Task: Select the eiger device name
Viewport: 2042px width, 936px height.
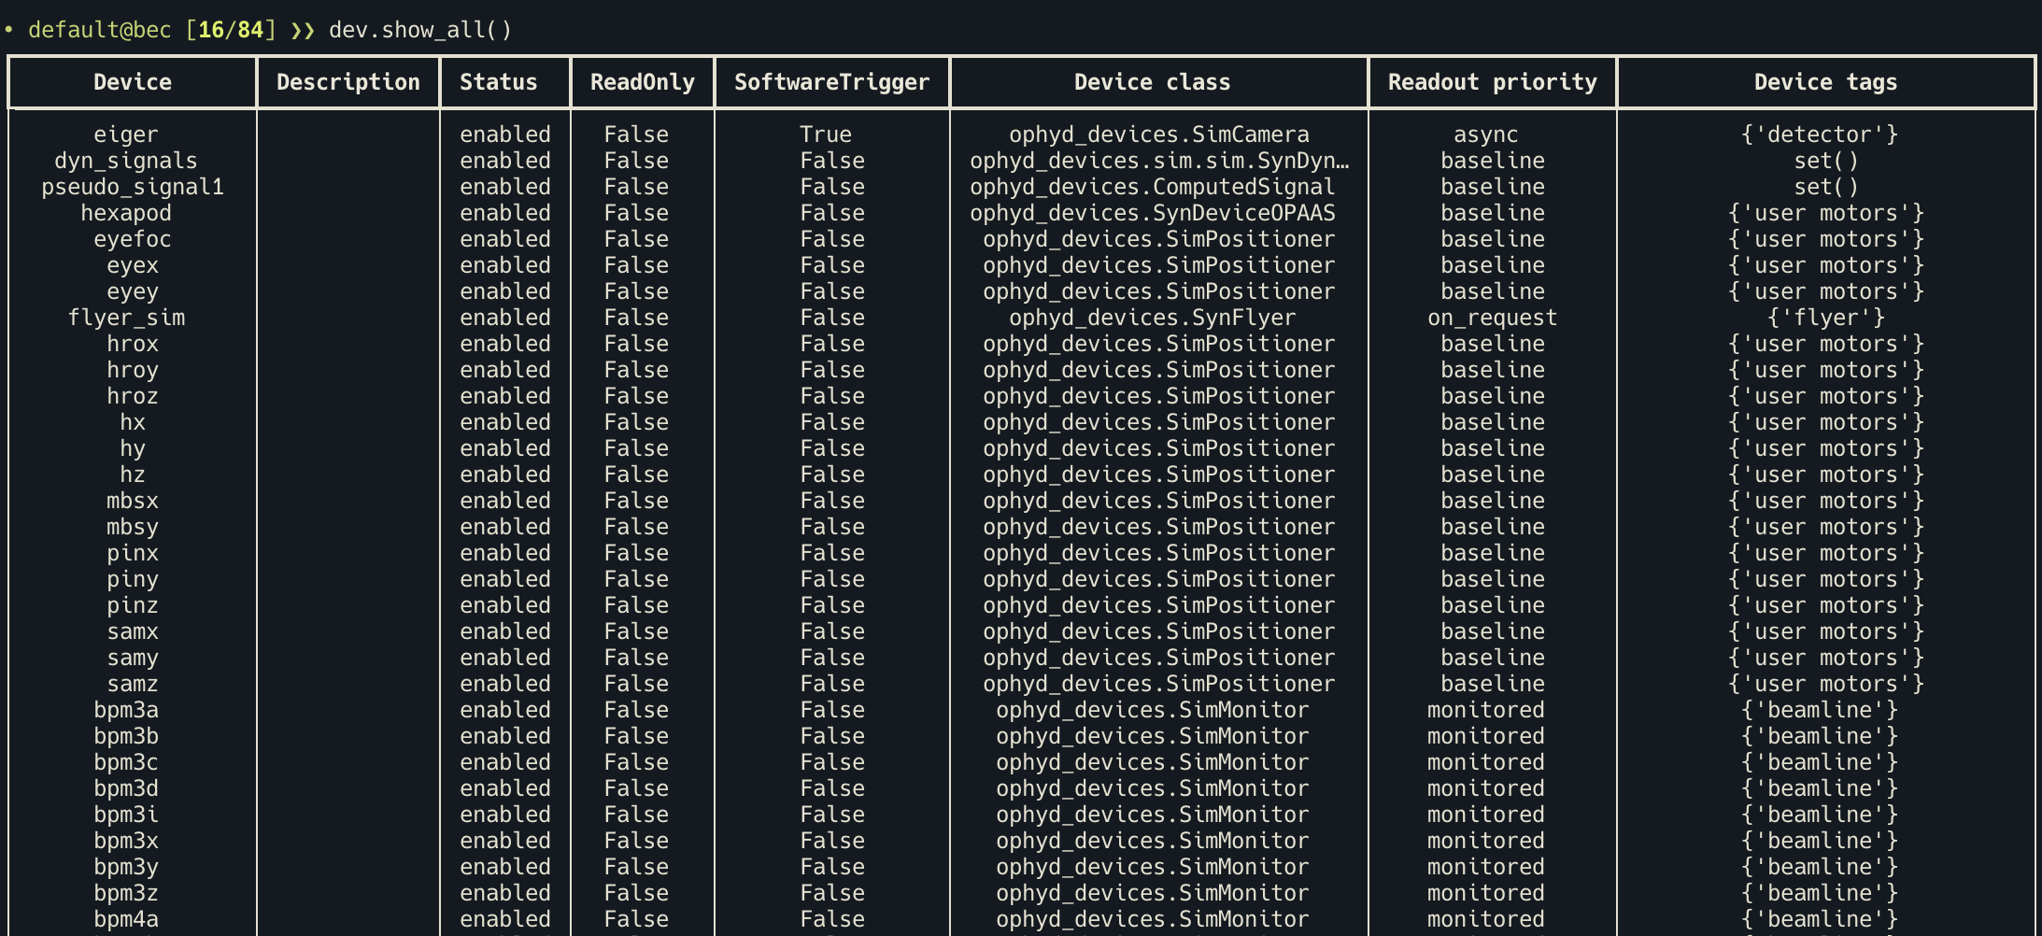Action: (126, 135)
